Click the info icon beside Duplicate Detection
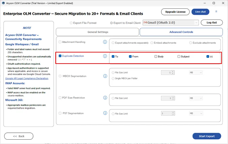This screenshot has width=228, height=144. click(x=105, y=56)
